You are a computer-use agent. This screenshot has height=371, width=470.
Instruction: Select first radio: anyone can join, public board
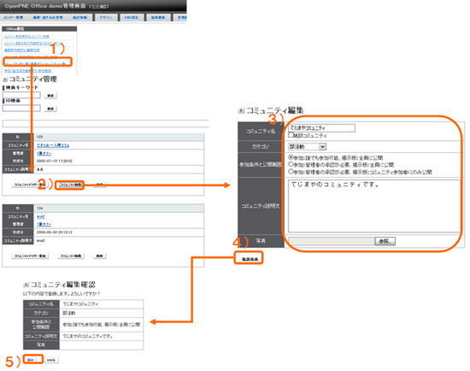point(291,157)
